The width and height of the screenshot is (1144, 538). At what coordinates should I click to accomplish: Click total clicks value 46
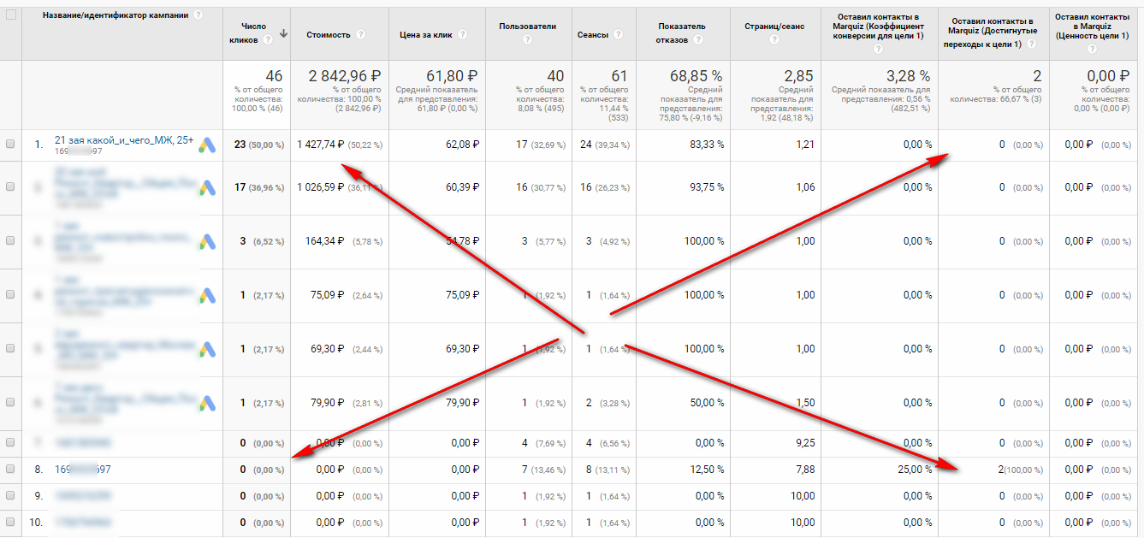(274, 76)
